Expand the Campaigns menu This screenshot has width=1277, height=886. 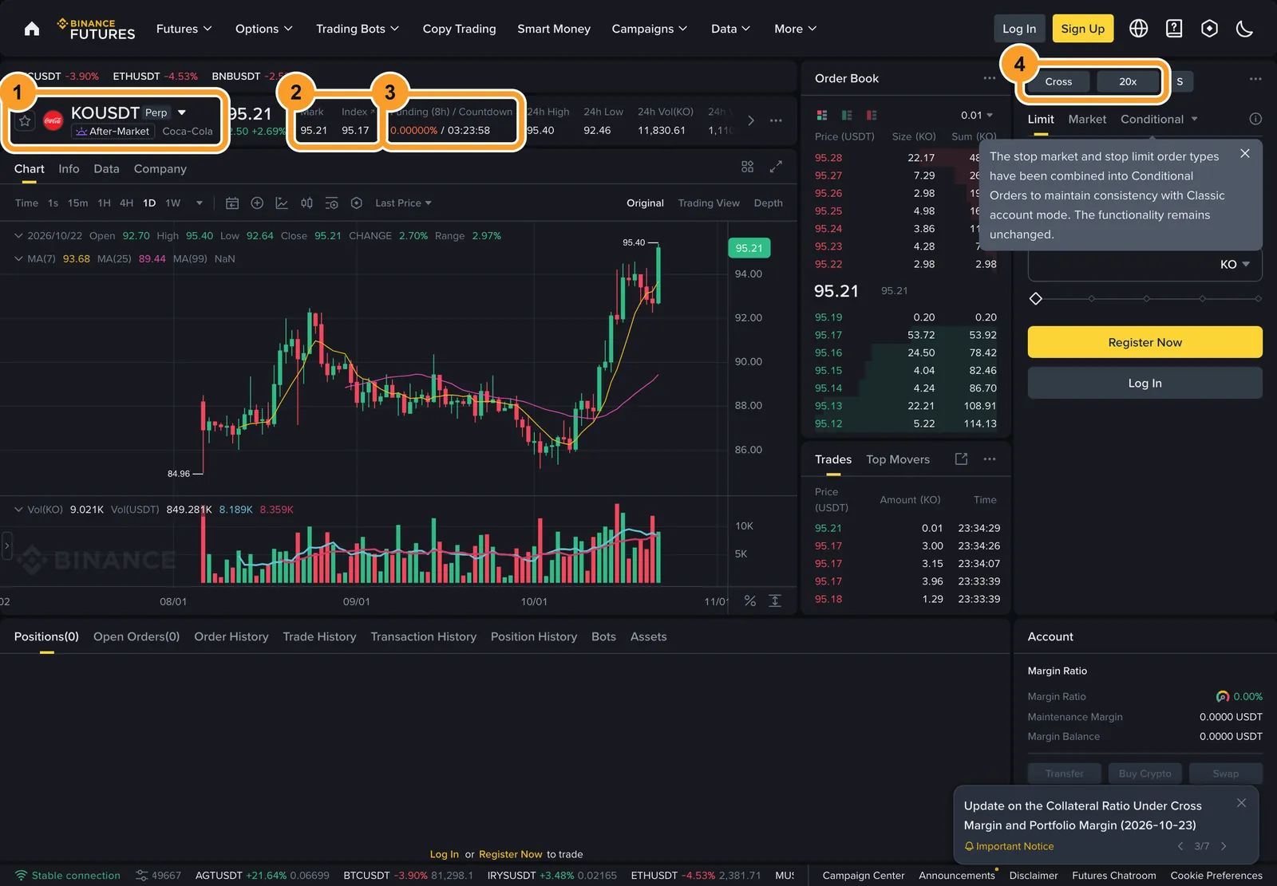650,29
